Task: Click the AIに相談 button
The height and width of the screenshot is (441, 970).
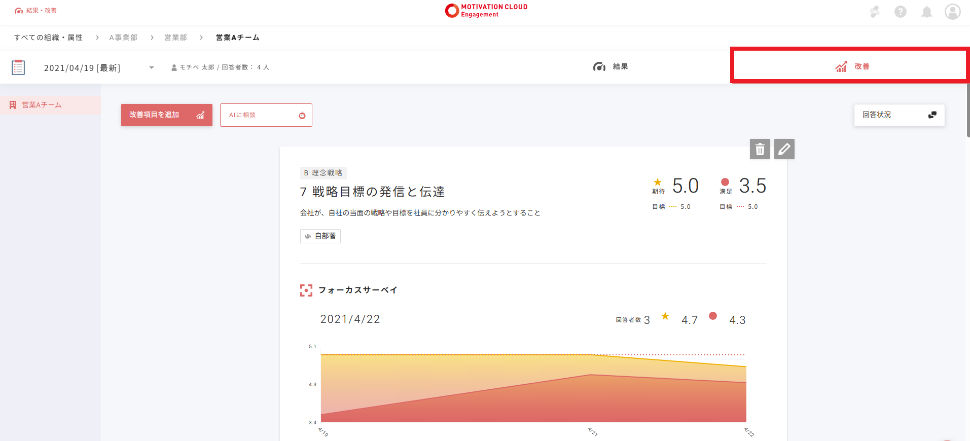Action: coord(266,115)
